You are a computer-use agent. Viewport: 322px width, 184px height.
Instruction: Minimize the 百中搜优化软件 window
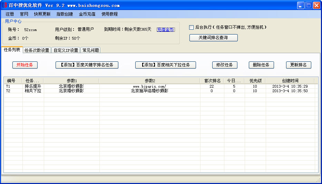[x=301, y=6]
